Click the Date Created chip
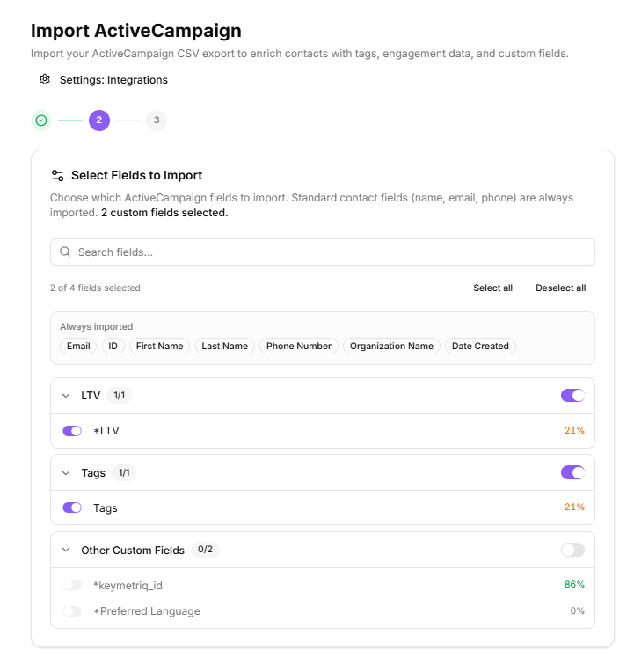 point(480,347)
